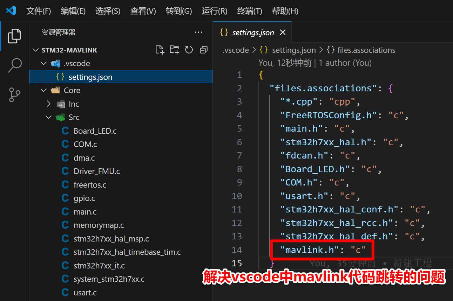Collapse the .vscode folder
This screenshot has height=301, width=453.
point(43,63)
